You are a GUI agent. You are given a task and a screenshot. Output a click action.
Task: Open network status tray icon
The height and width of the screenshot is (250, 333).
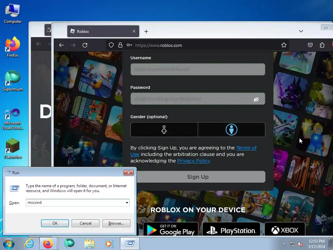tap(292, 244)
